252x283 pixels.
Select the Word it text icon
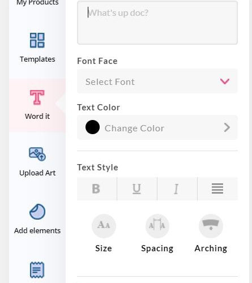[x=37, y=97]
